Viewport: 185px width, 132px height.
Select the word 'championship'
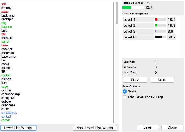coord(11,94)
